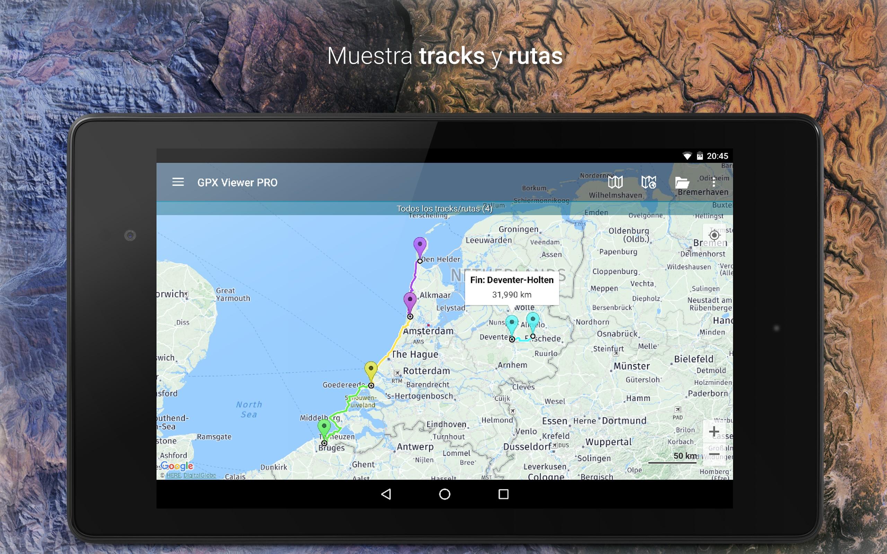The height and width of the screenshot is (554, 887).
Task: Click the GPX Viewer PRO title
Action: 237,182
